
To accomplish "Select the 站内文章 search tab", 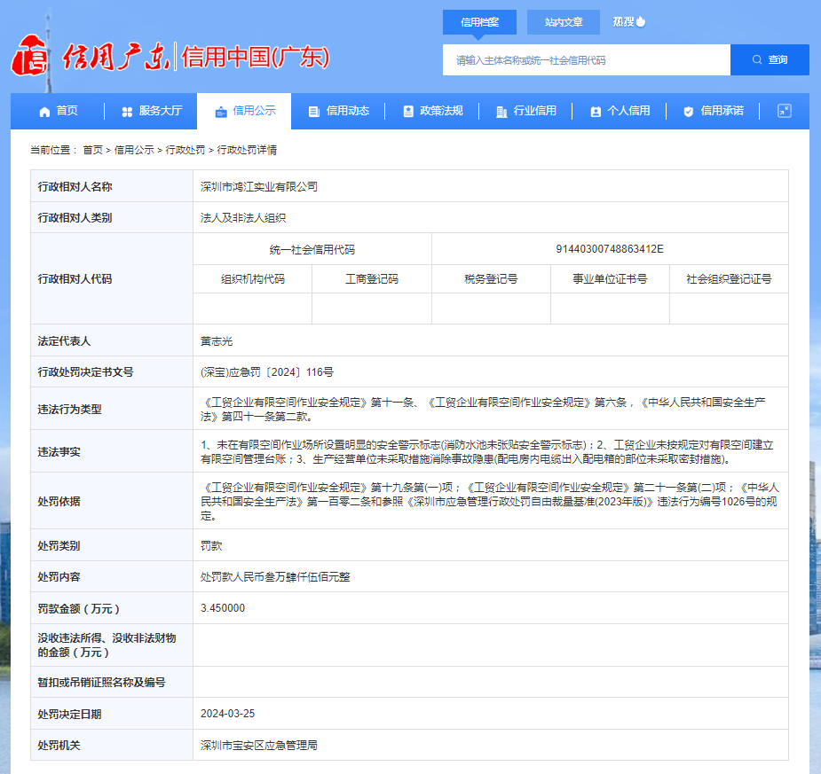I will [564, 22].
